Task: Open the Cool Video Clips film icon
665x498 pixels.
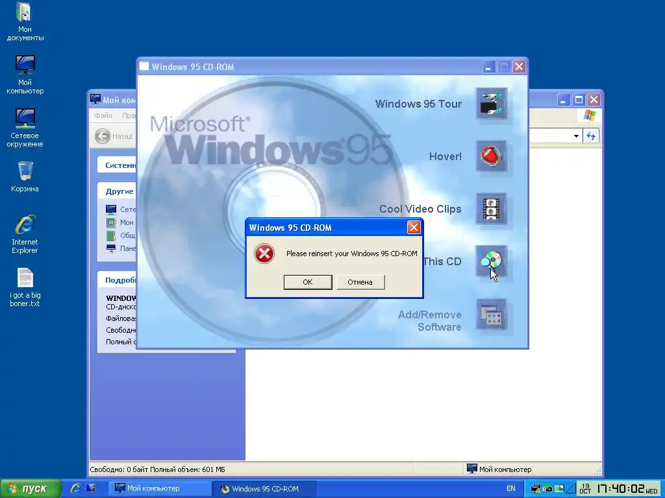Action: pos(491,209)
